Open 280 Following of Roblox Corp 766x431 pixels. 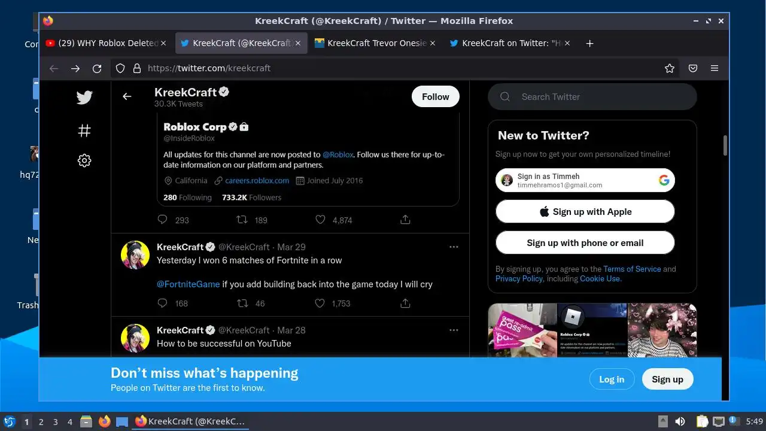click(x=187, y=197)
